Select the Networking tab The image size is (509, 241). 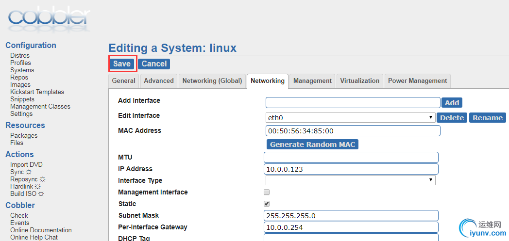[268, 81]
